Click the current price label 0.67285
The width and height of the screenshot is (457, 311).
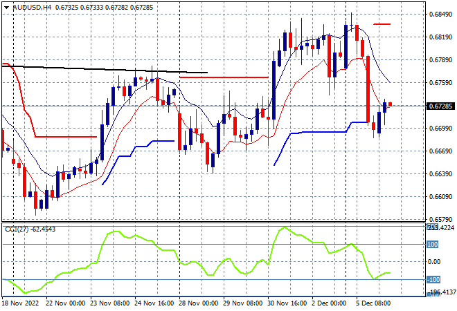click(440, 106)
